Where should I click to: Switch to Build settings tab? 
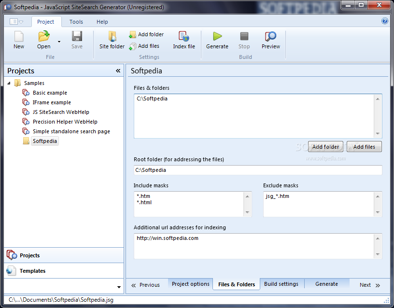281,284
